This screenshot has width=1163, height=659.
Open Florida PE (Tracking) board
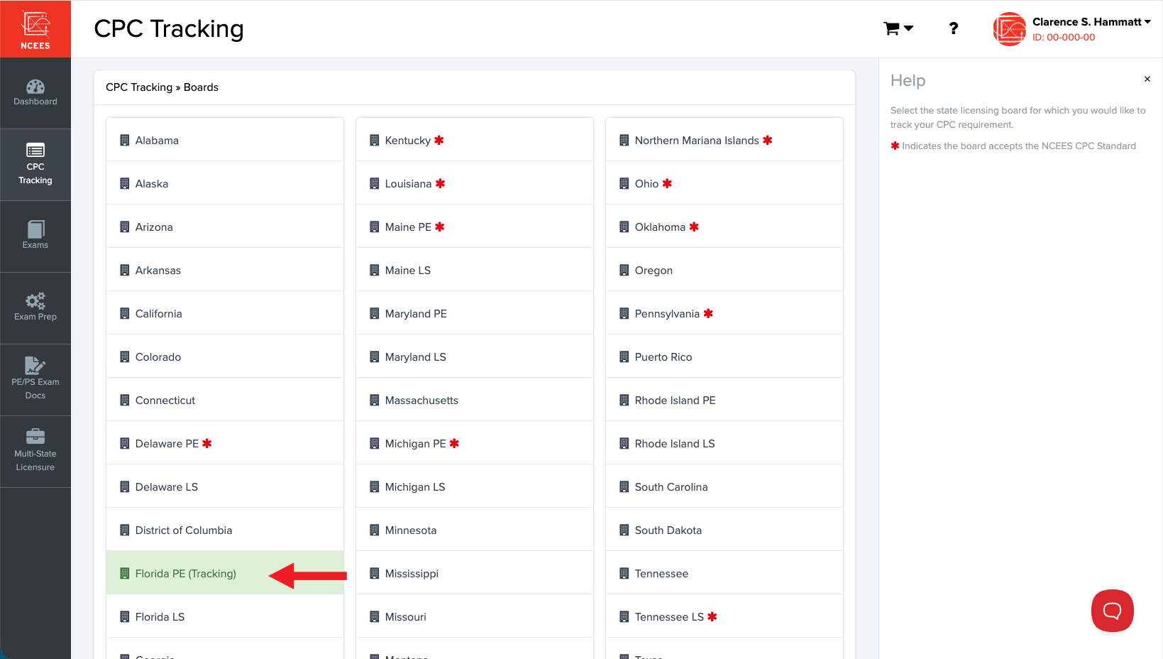[x=225, y=573]
